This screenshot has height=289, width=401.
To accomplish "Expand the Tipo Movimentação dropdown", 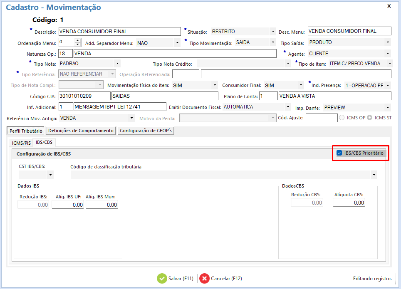I will 273,42.
